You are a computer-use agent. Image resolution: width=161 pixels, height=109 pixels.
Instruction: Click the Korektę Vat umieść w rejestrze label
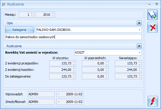pos(32,52)
